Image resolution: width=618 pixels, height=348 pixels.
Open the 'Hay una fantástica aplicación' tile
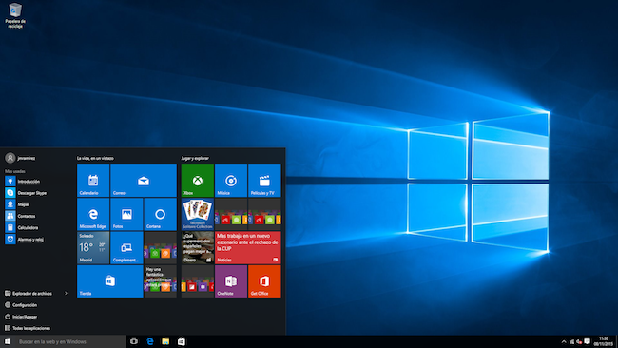(160, 281)
